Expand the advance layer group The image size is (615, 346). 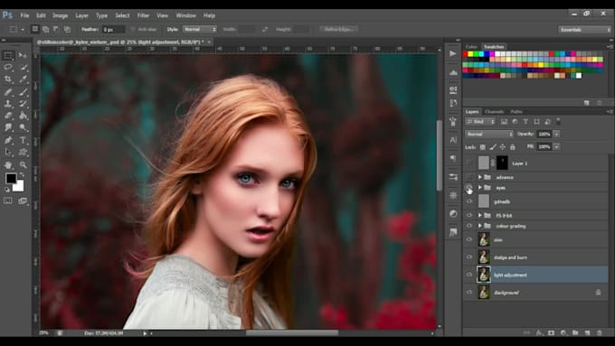(479, 177)
